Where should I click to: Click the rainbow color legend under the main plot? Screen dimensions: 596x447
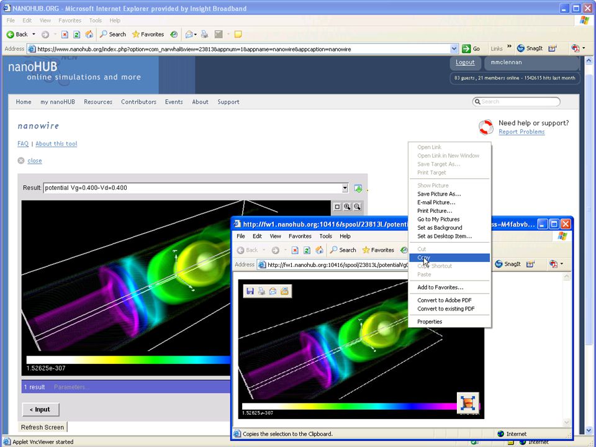(128, 359)
